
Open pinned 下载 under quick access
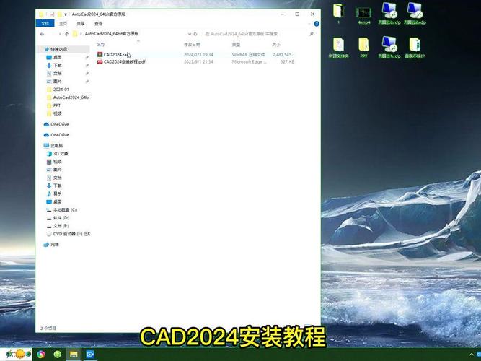coord(58,65)
